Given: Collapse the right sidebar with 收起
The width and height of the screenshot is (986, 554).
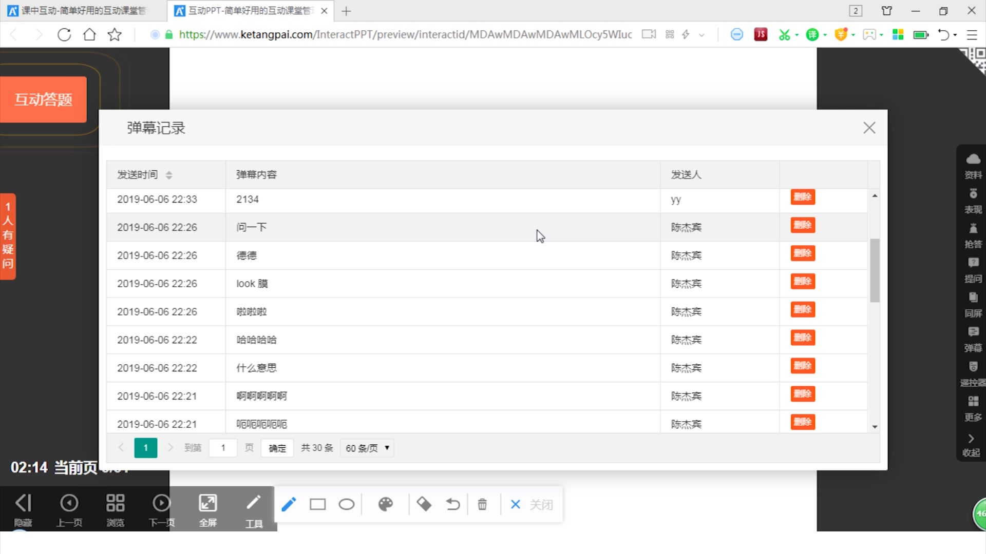Looking at the screenshot, I should (x=971, y=445).
